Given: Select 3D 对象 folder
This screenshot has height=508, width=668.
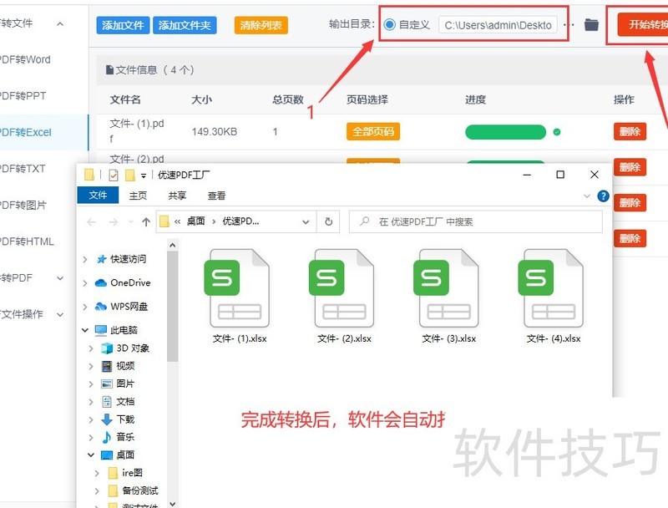Looking at the screenshot, I should [x=133, y=348].
